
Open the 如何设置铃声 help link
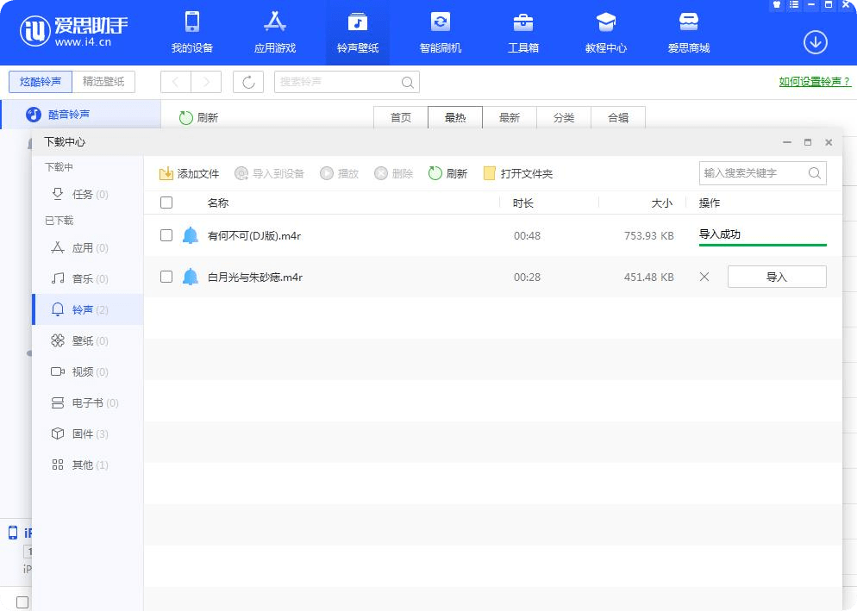click(x=813, y=81)
